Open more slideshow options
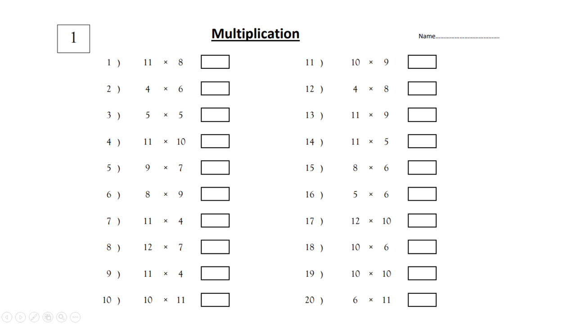Screen dimensions: 576x324 coord(75,317)
